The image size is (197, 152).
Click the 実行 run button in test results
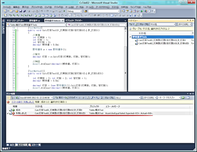[60, 97]
